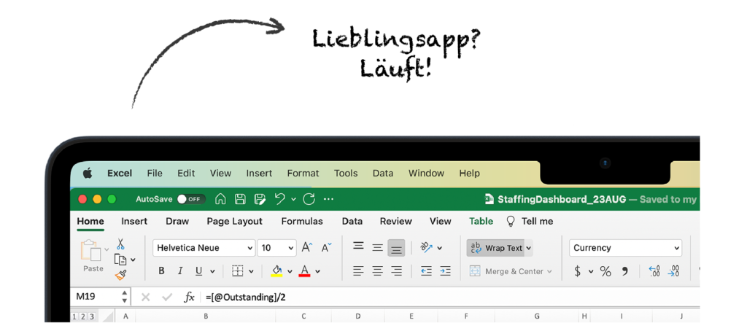Switch to the Table tab
The height and width of the screenshot is (323, 747).
tap(481, 222)
